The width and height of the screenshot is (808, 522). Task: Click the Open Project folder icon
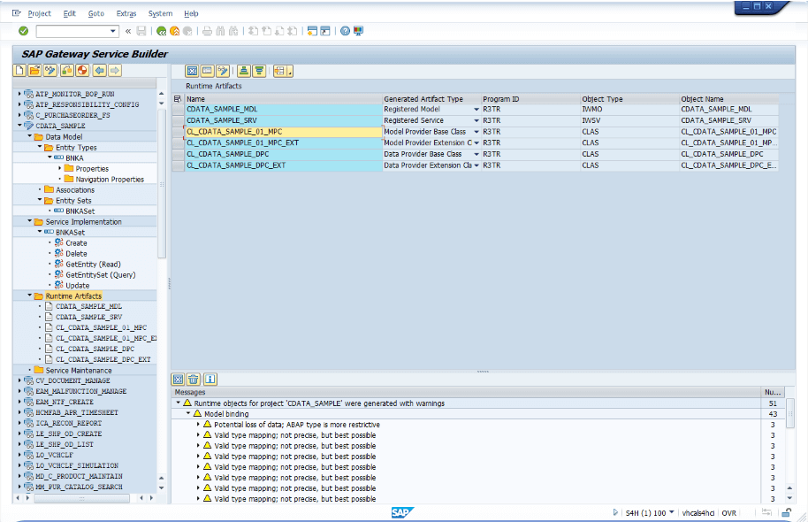tap(35, 71)
